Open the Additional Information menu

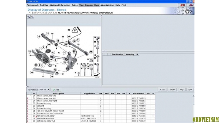[60, 5]
